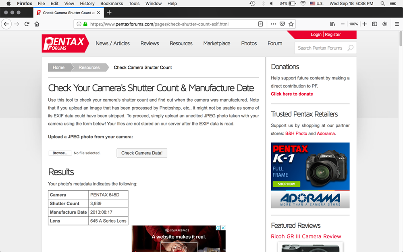Go to Firefox home page icon

coord(37,24)
